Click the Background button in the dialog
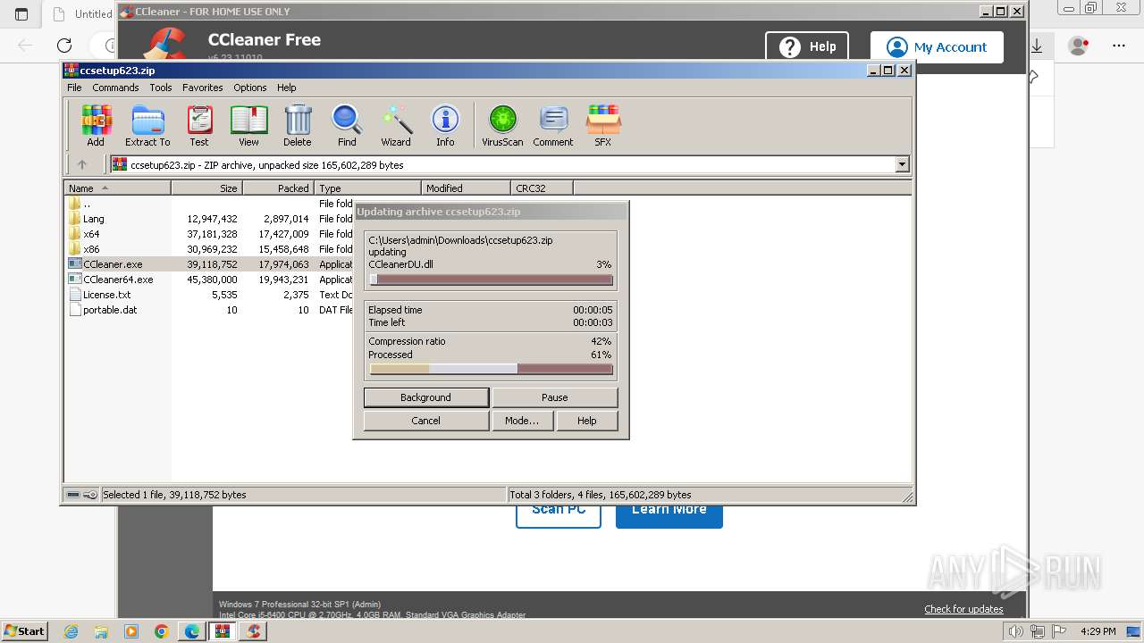1144x643 pixels. 426,397
